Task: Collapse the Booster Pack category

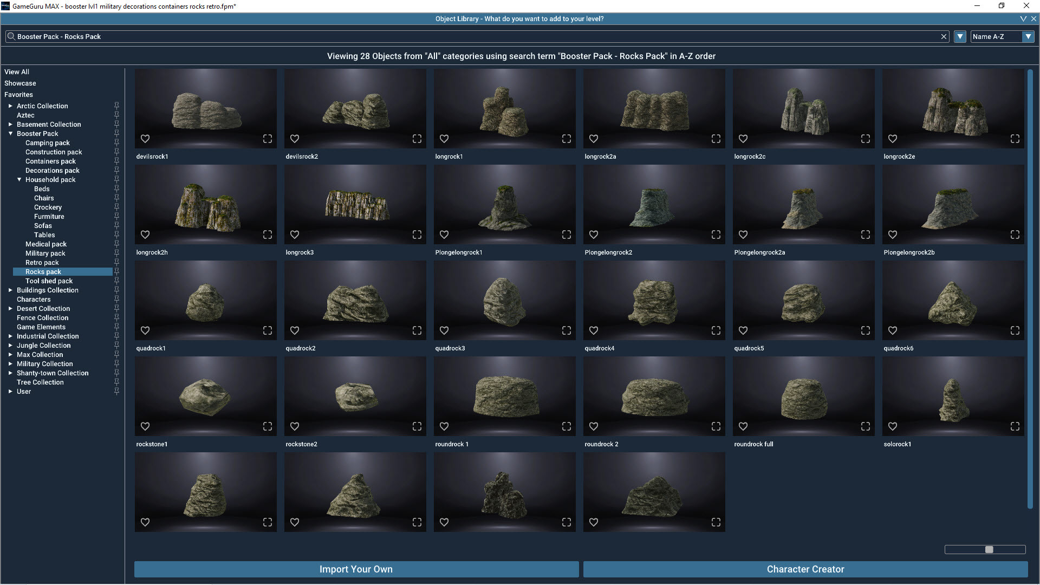Action: click(x=11, y=133)
